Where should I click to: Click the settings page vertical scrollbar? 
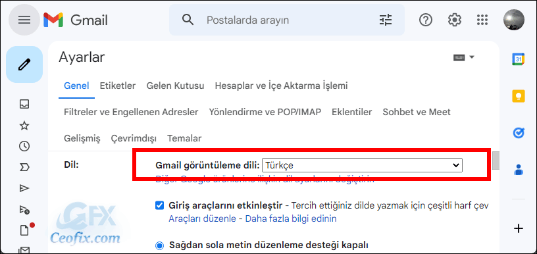(x=496, y=161)
